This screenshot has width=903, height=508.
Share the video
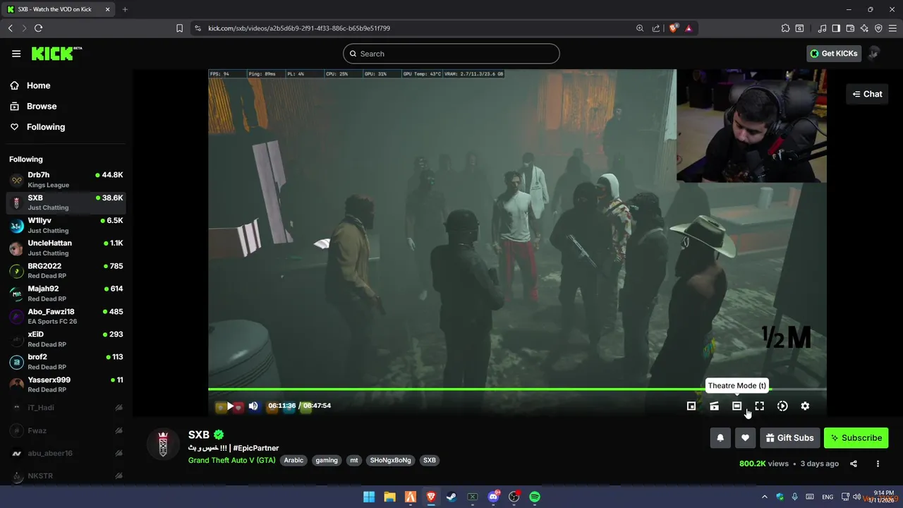(854, 464)
